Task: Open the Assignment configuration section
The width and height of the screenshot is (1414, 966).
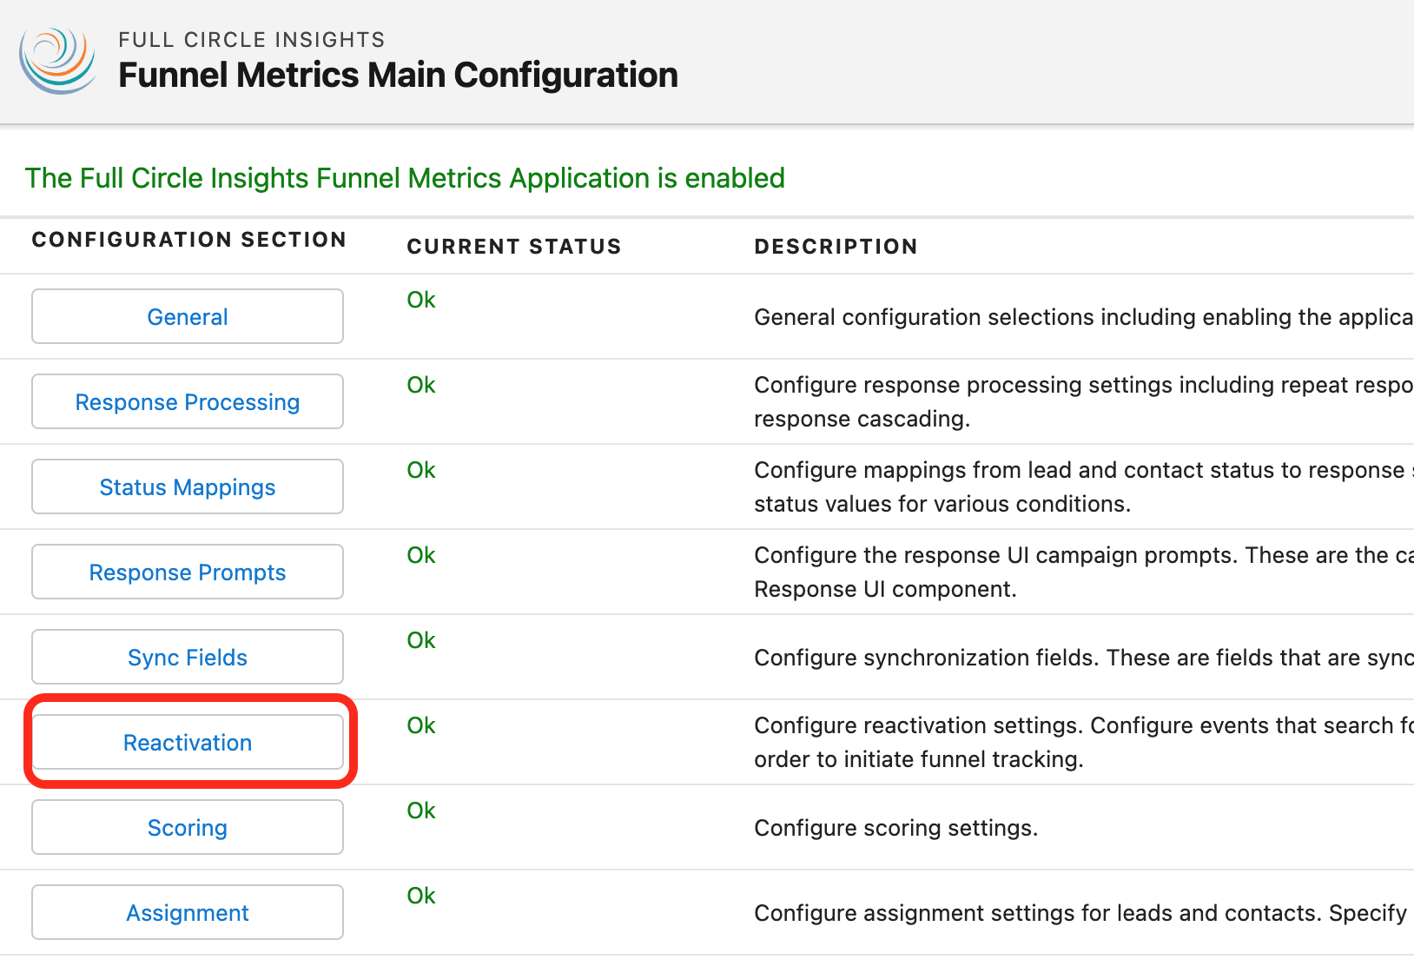Action: (x=188, y=912)
